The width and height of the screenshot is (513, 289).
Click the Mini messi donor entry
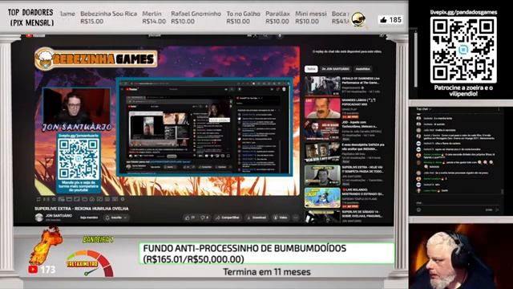tap(311, 18)
